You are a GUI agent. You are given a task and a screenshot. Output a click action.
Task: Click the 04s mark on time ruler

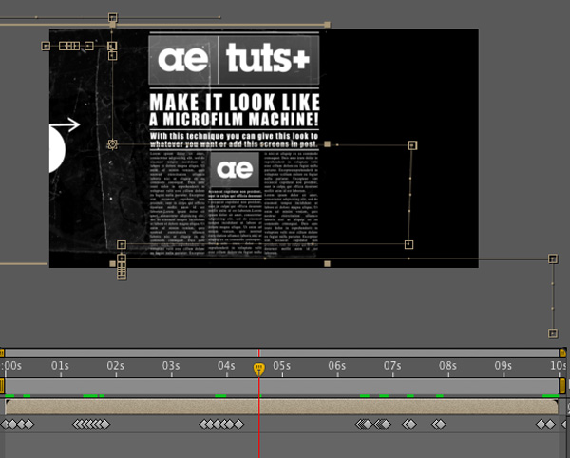tap(226, 365)
